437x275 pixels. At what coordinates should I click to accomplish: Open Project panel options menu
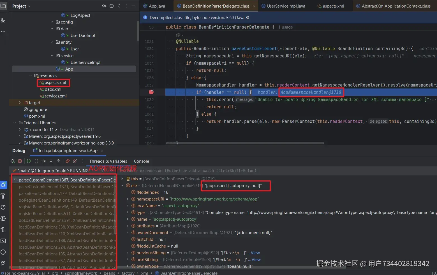click(126, 6)
